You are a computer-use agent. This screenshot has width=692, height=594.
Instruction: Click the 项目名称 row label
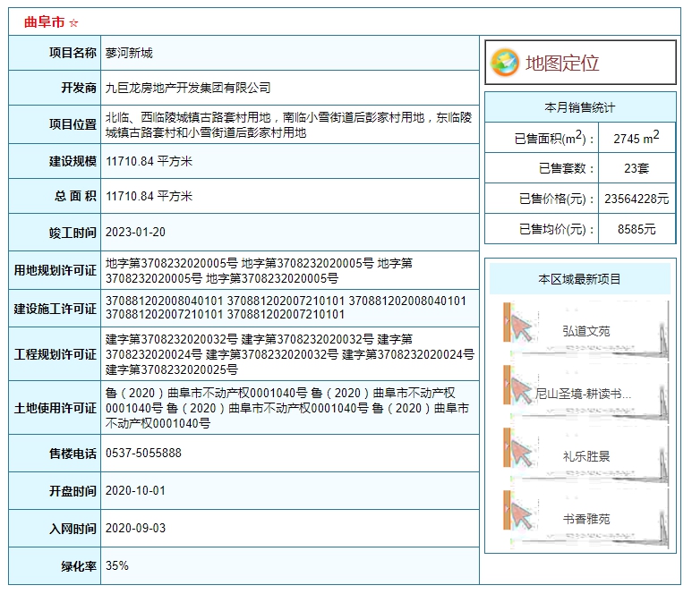[73, 53]
